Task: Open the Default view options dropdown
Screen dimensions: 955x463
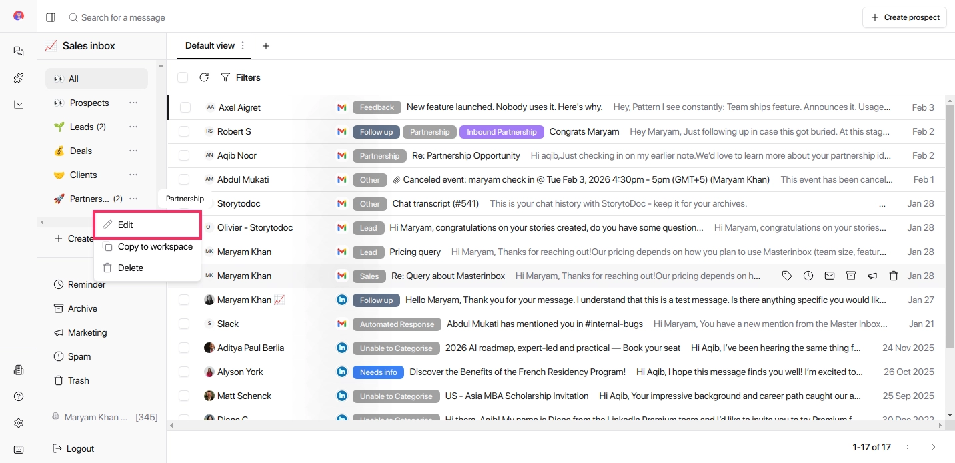Action: (x=241, y=46)
